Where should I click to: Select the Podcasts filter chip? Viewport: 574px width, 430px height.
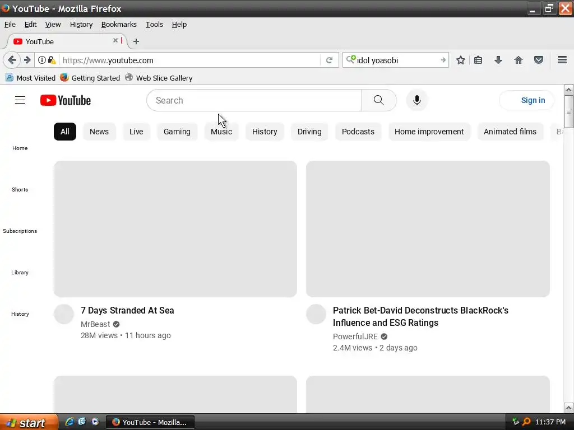coord(358,132)
